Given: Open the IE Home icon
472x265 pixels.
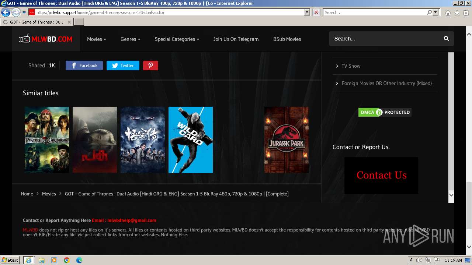Looking at the screenshot, I should [448, 13].
